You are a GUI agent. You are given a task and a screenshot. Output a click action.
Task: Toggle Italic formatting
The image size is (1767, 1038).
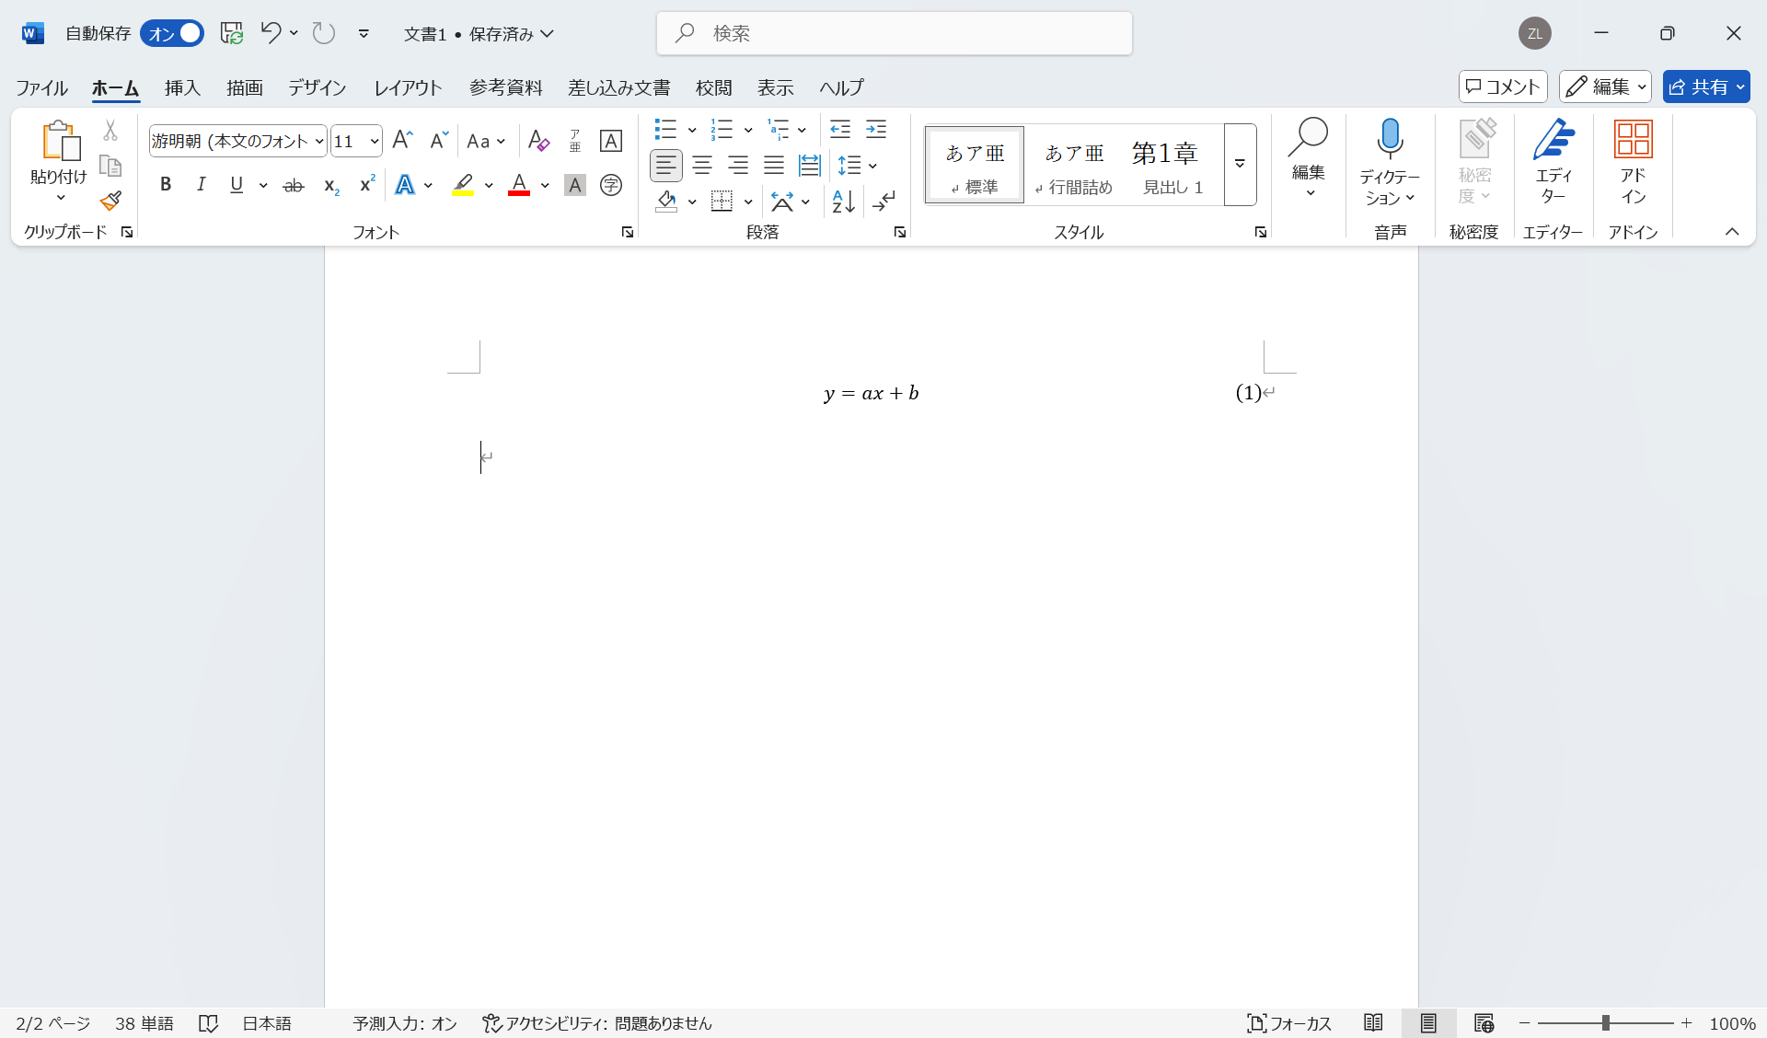(x=201, y=185)
